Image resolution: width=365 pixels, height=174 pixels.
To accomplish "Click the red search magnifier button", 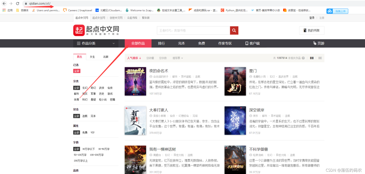I will tap(234, 30).
